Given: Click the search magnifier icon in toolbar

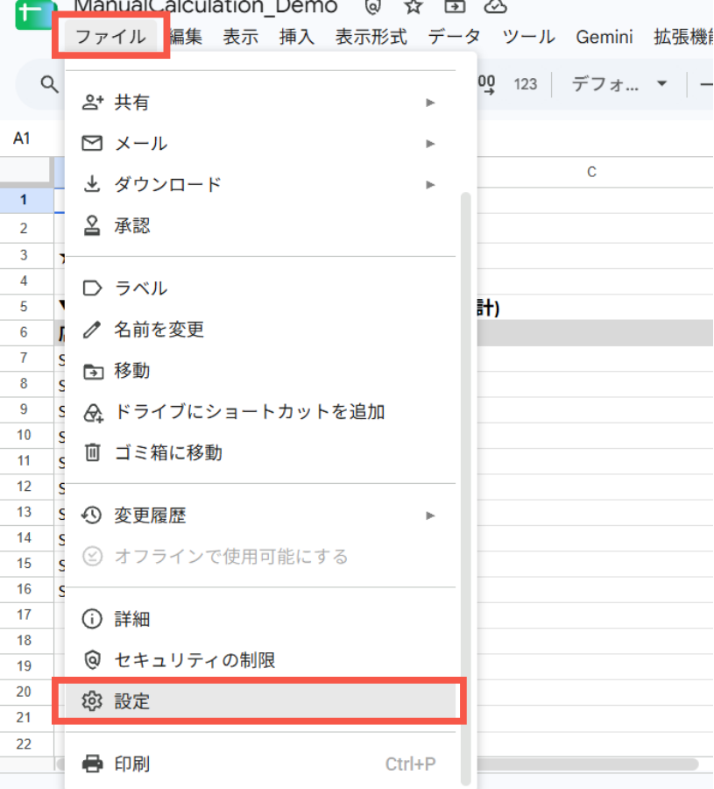Looking at the screenshot, I should (x=49, y=84).
